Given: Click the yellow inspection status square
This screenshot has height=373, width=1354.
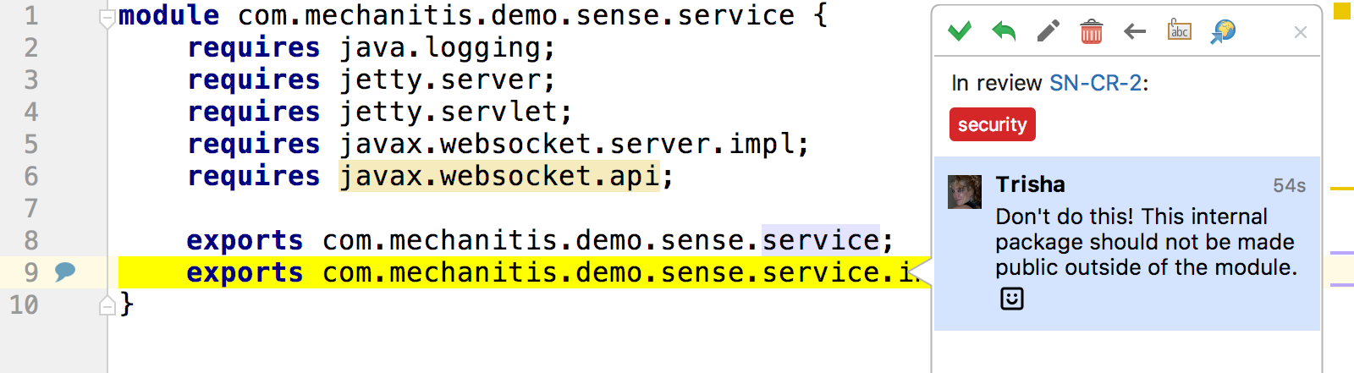Looking at the screenshot, I should (1342, 11).
